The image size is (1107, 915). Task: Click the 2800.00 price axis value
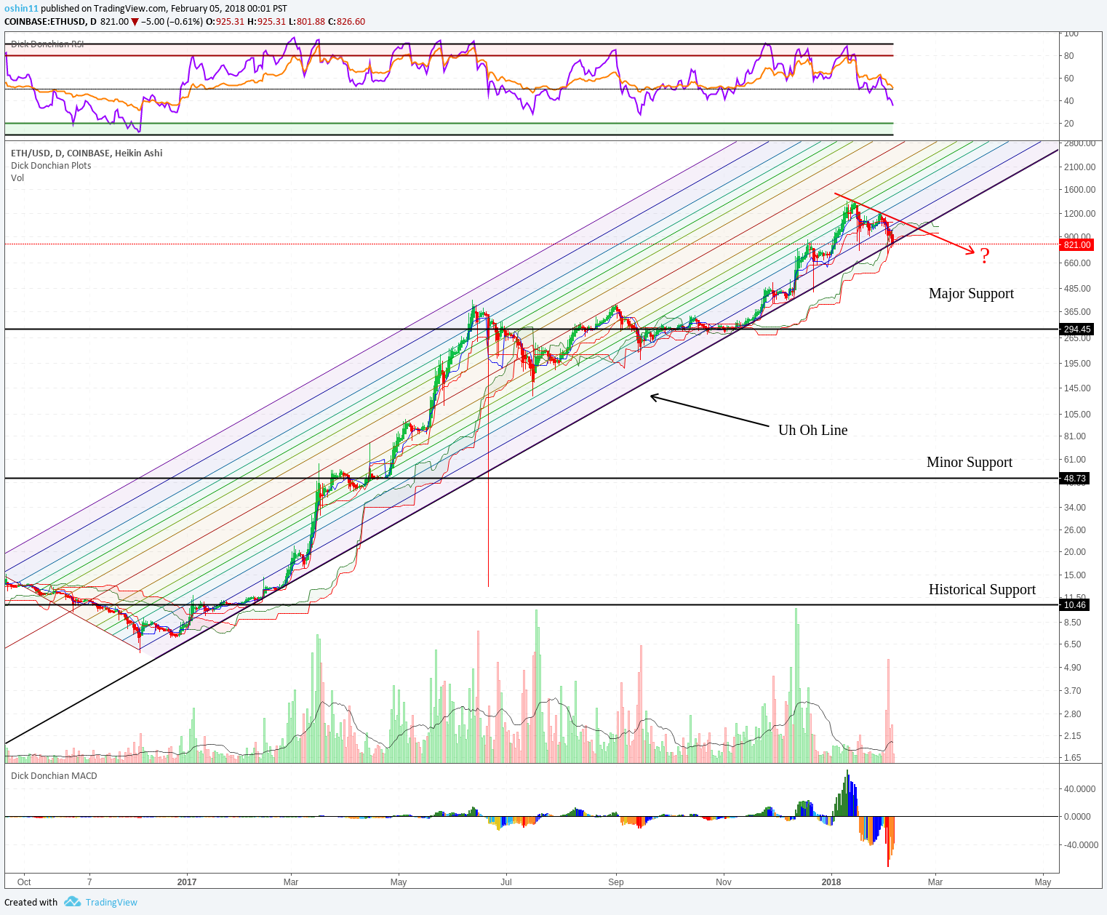point(1079,143)
